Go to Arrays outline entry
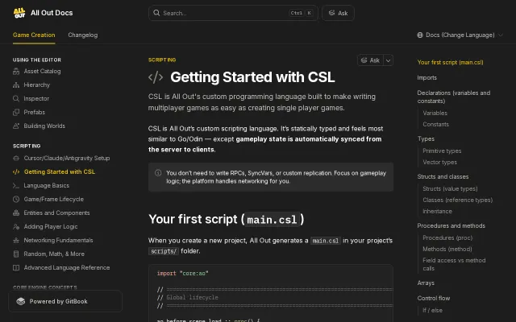This screenshot has height=322, width=516. point(426,283)
